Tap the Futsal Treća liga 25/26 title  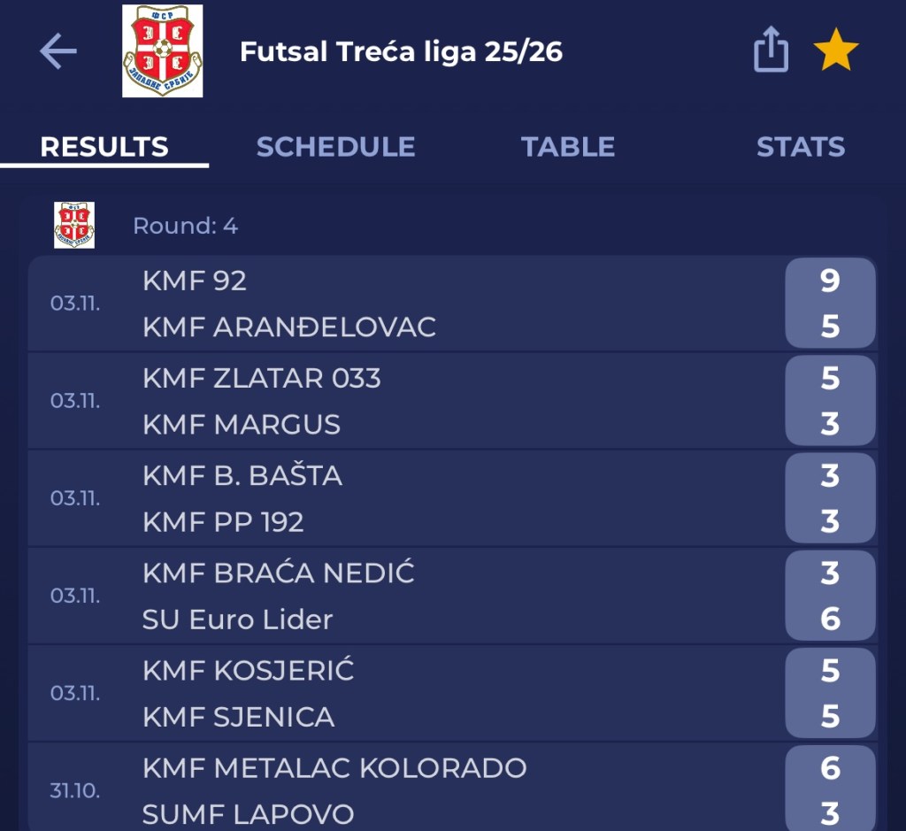(x=401, y=52)
